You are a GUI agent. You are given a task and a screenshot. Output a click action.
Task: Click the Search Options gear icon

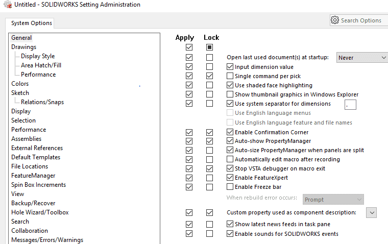pyautogui.click(x=335, y=20)
